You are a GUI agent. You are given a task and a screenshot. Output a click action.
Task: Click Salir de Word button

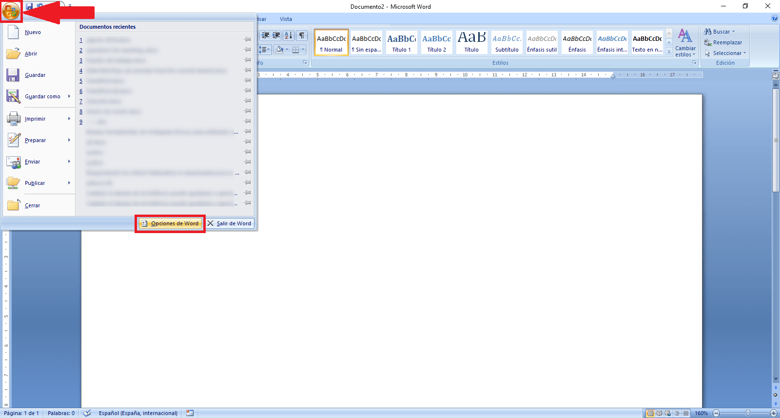[229, 223]
